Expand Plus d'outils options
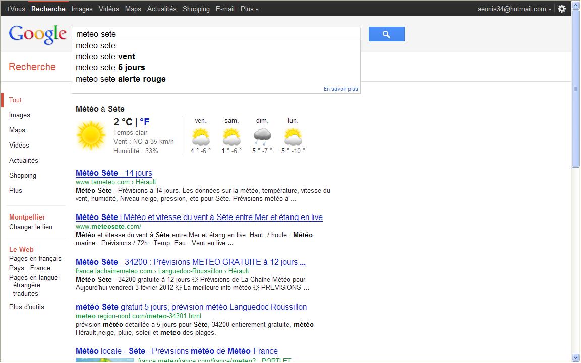The image size is (581, 363). [27, 307]
